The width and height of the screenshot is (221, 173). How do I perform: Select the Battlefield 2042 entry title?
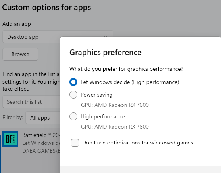(41, 135)
